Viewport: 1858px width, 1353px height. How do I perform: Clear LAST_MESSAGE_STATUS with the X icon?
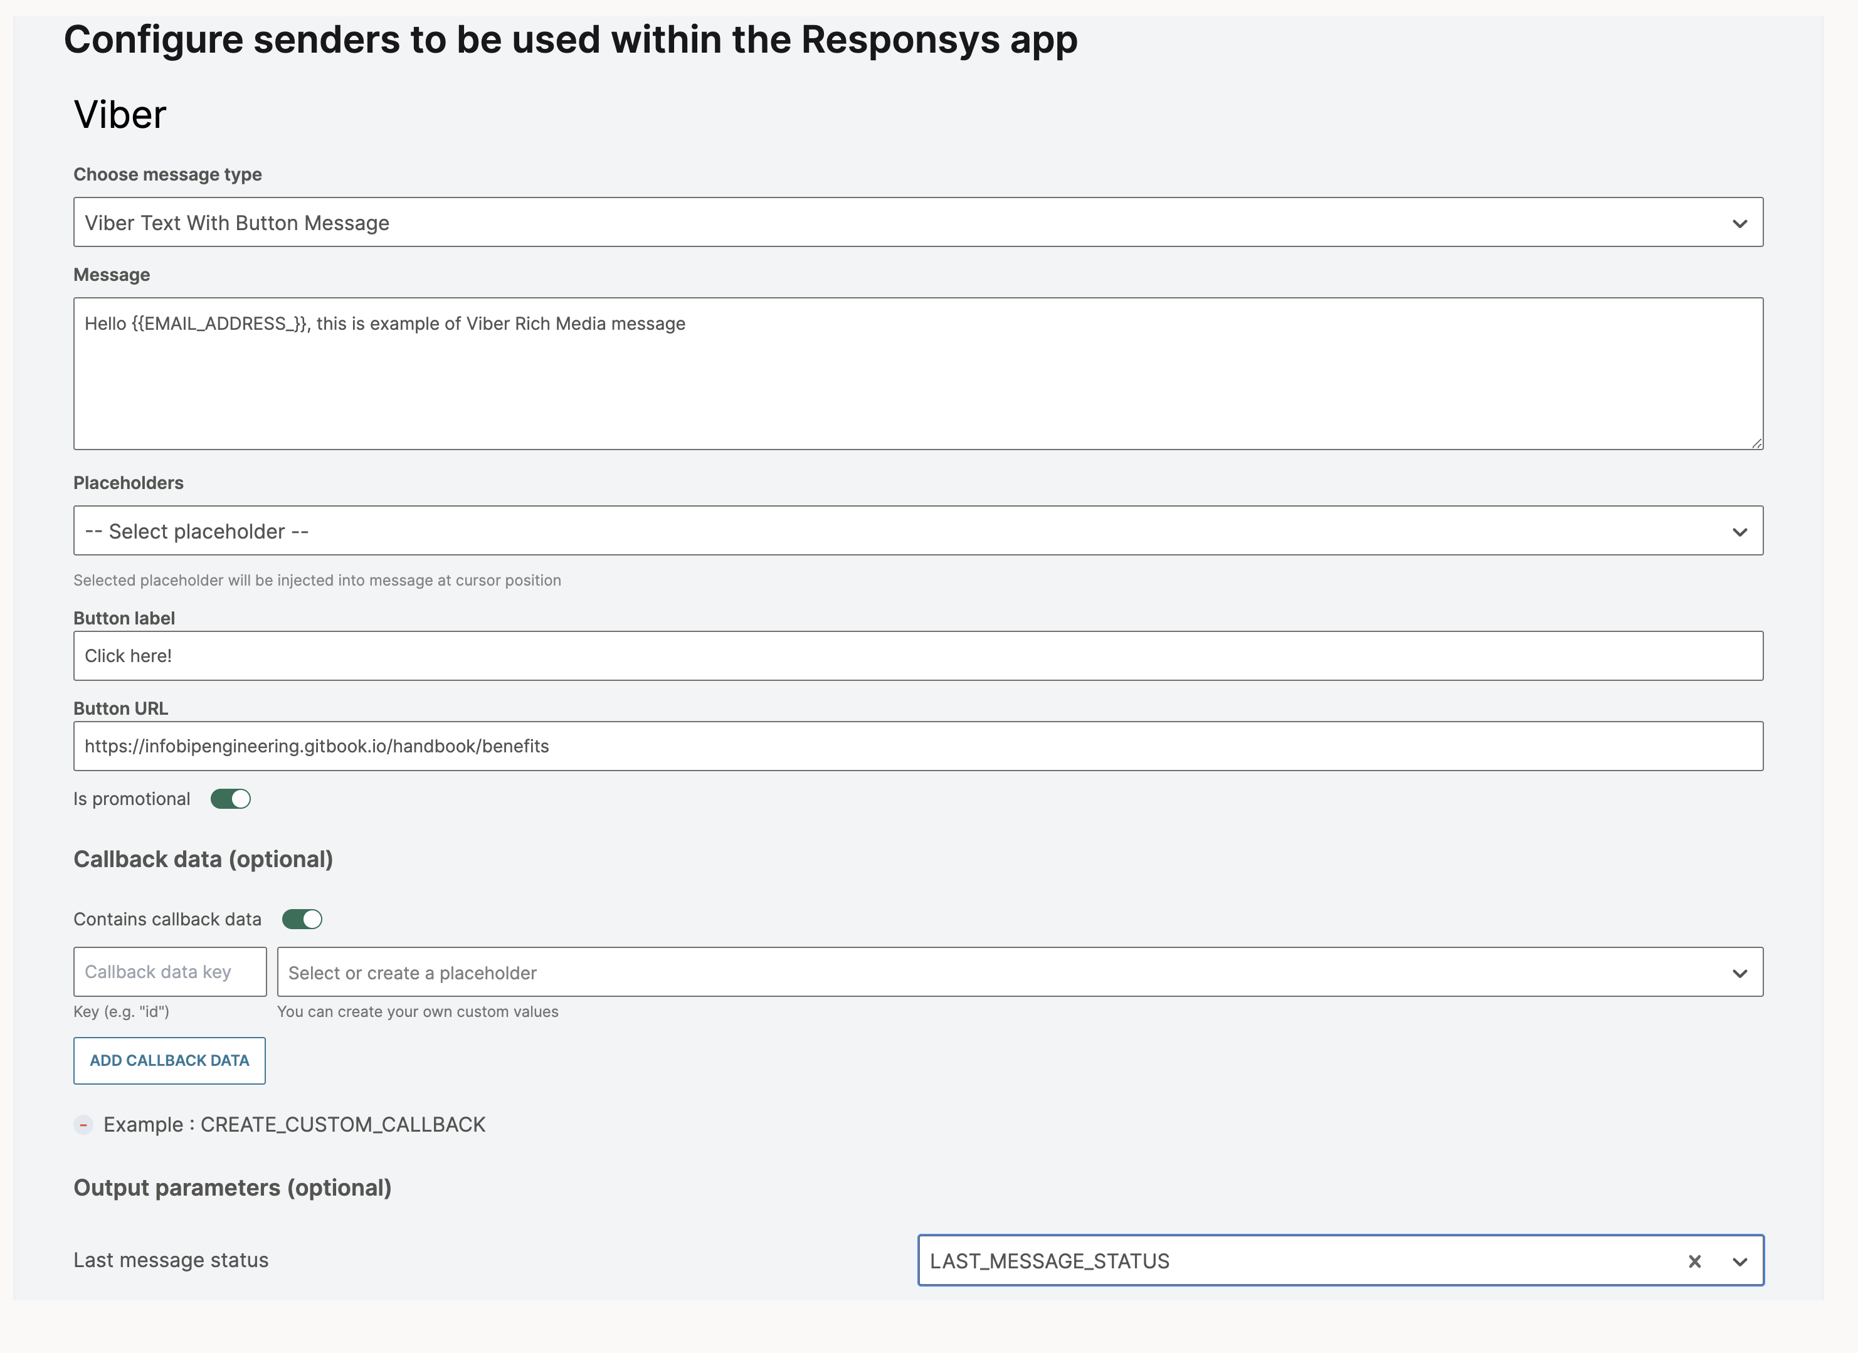(x=1694, y=1261)
